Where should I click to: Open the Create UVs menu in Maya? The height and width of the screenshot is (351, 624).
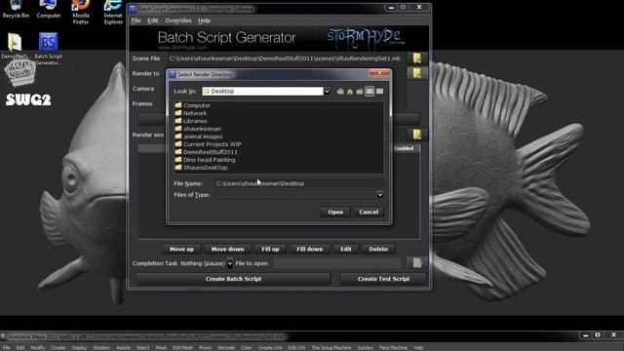click(x=270, y=348)
